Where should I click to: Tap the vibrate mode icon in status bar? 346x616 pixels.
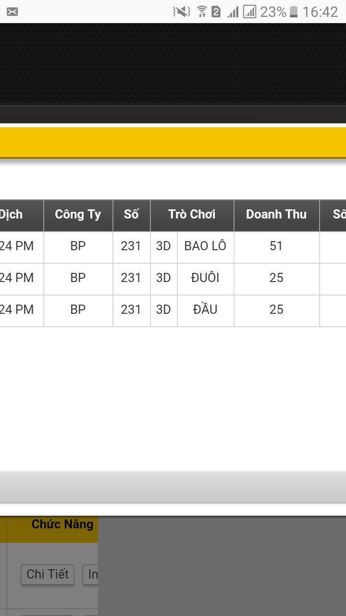coord(182,12)
